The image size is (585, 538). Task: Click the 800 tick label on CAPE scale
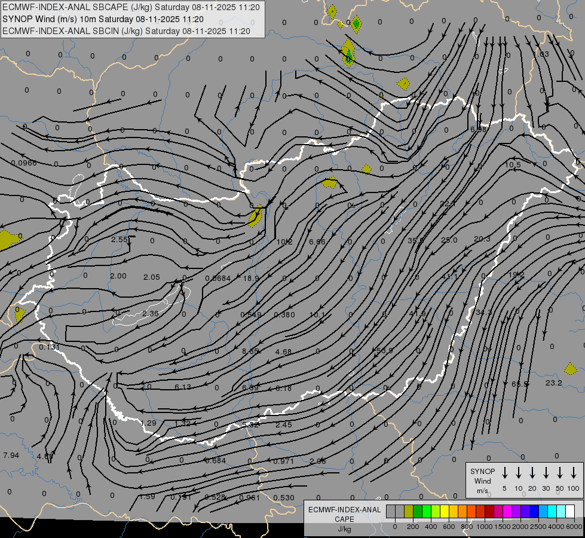click(467, 527)
